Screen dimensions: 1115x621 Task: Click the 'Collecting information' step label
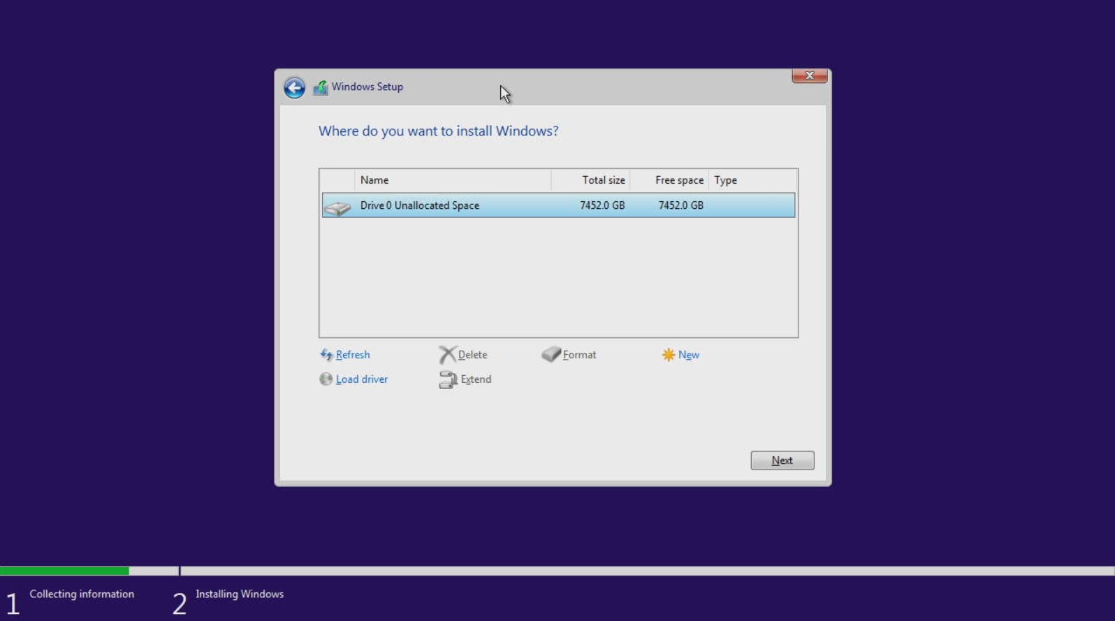point(82,594)
